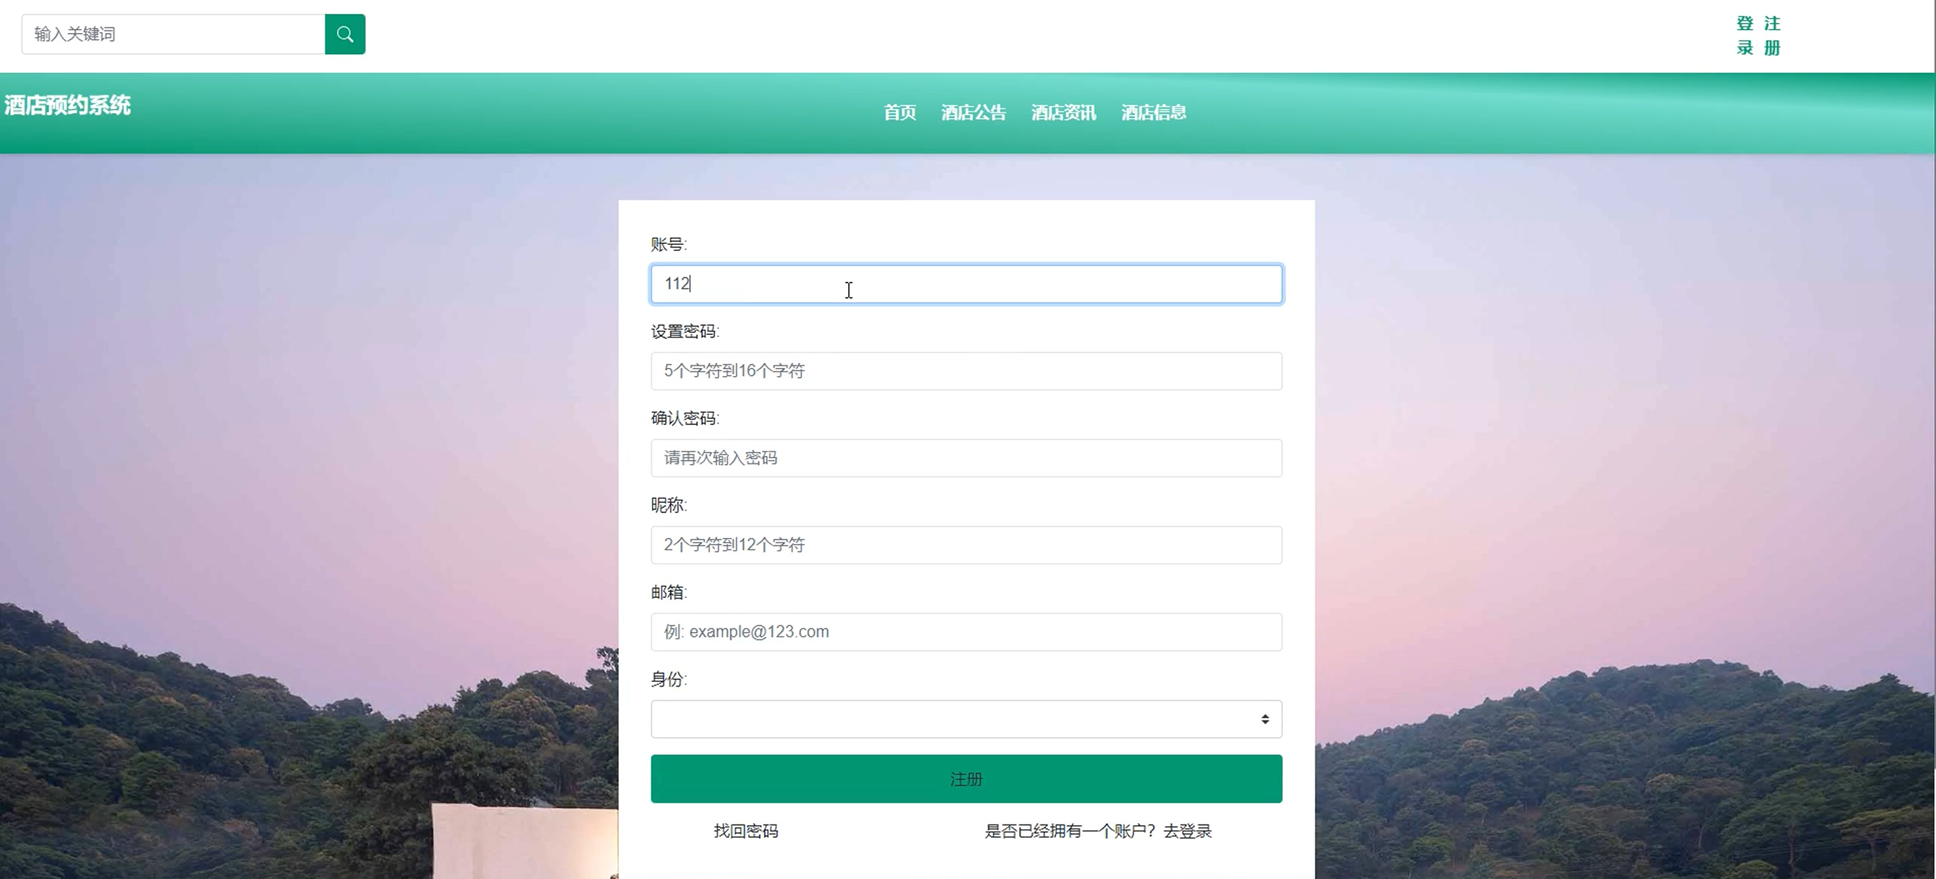The height and width of the screenshot is (879, 1936).
Task: Click the 昵称 nickname input
Action: (966, 545)
